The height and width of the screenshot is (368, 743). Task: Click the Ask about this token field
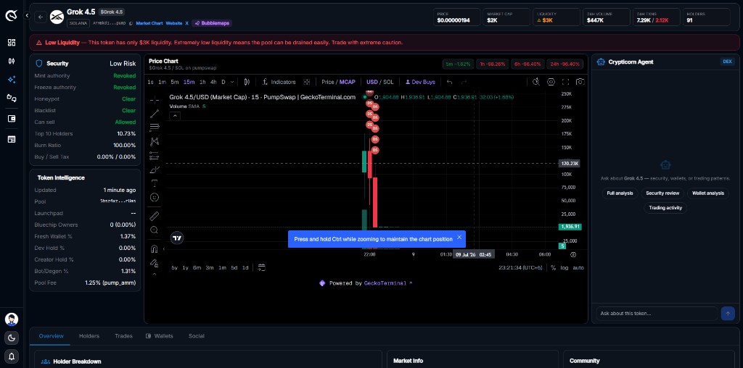pos(657,313)
